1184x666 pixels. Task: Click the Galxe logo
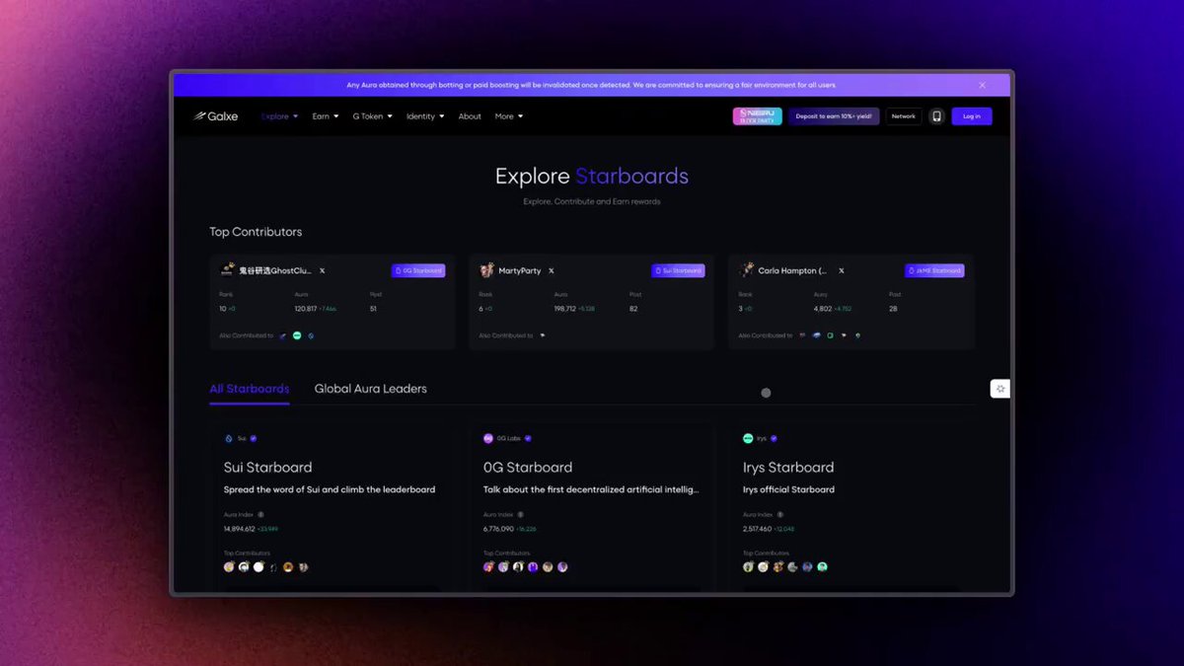[216, 116]
